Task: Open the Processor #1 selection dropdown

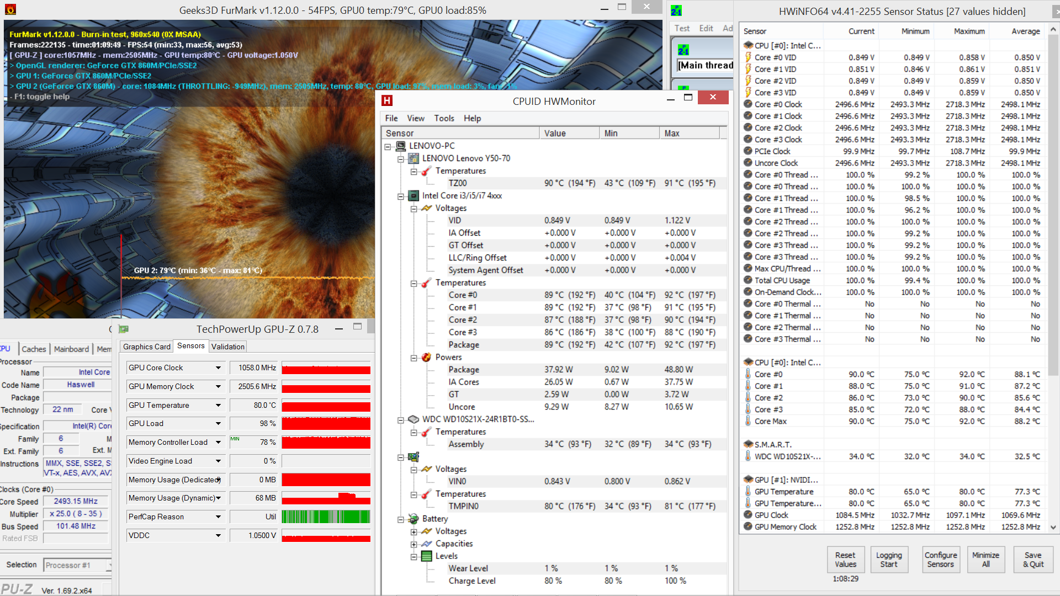Action: click(x=109, y=566)
